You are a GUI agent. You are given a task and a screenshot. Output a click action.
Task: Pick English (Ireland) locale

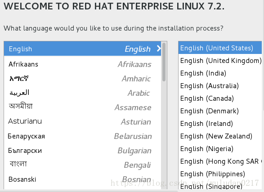[220, 124]
